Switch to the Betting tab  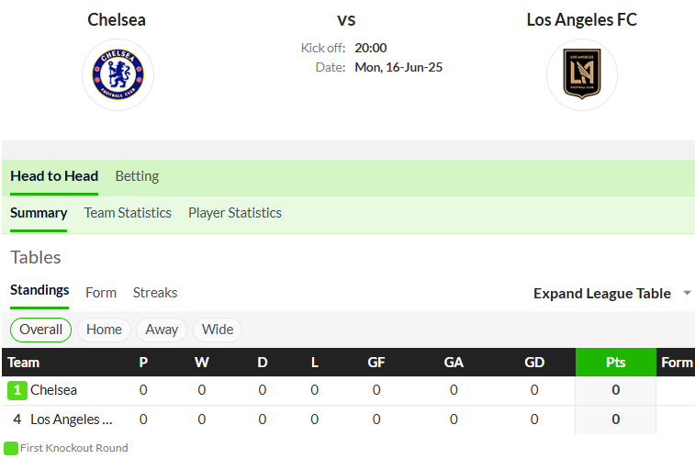[x=137, y=176]
